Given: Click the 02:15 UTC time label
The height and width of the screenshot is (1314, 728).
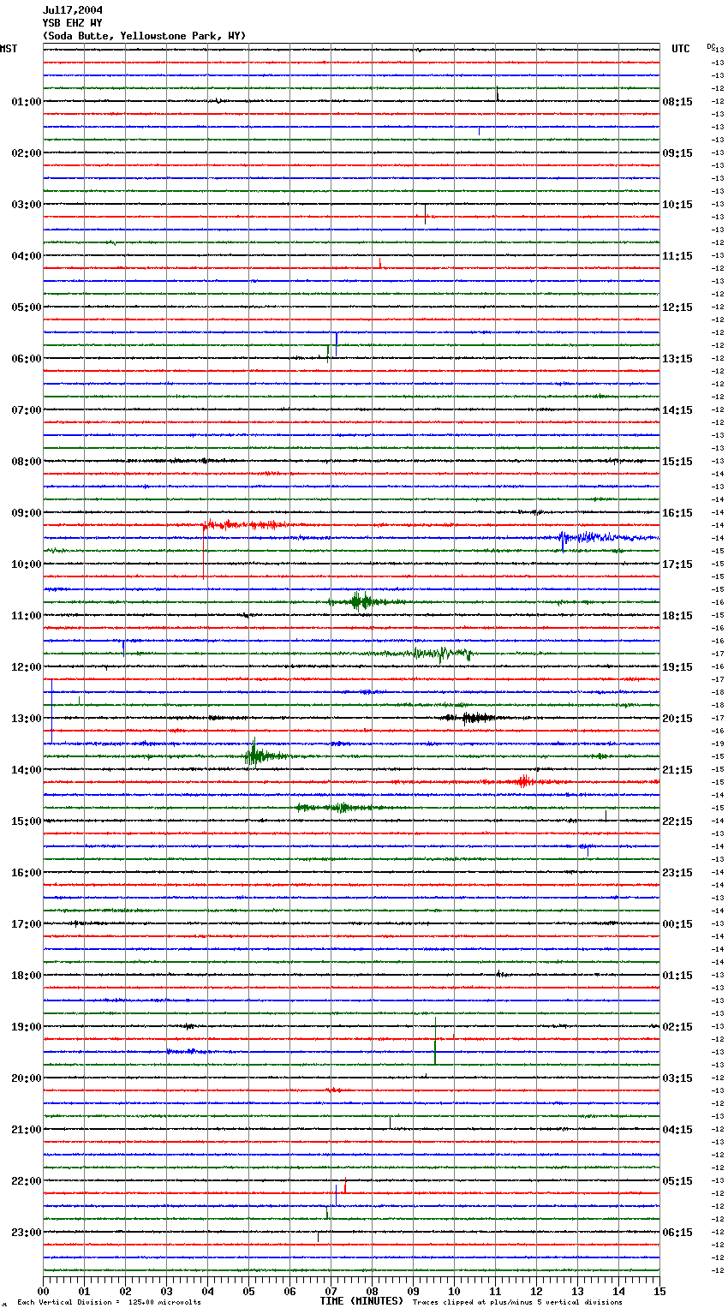Looking at the screenshot, I should (677, 1027).
